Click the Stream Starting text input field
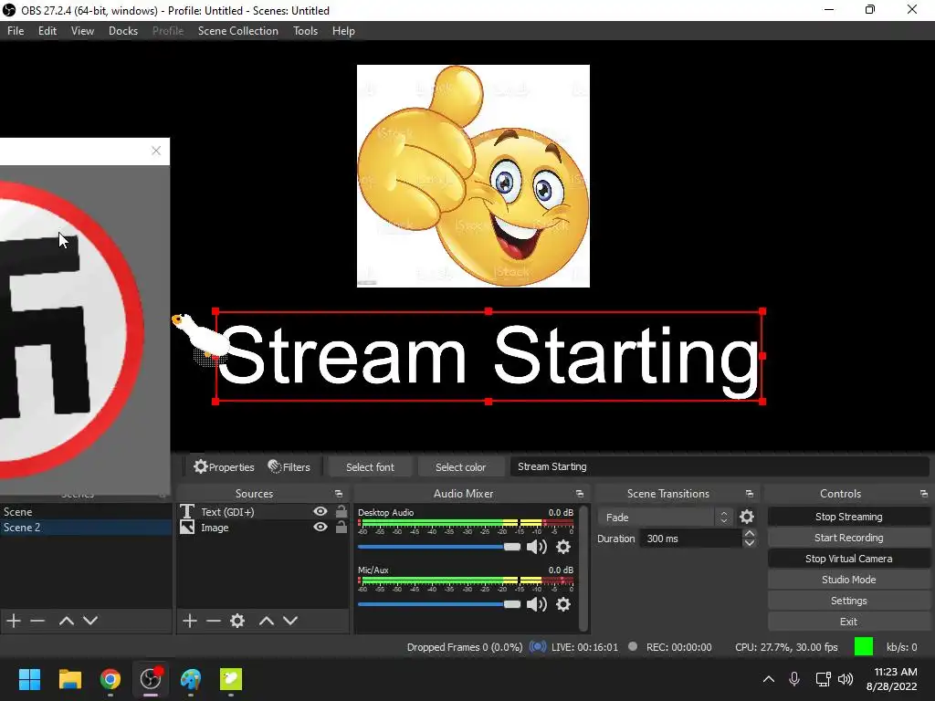 tap(720, 466)
